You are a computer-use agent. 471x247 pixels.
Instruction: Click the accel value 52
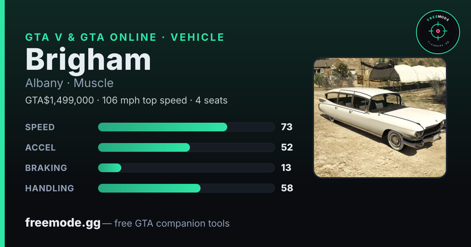tap(287, 147)
